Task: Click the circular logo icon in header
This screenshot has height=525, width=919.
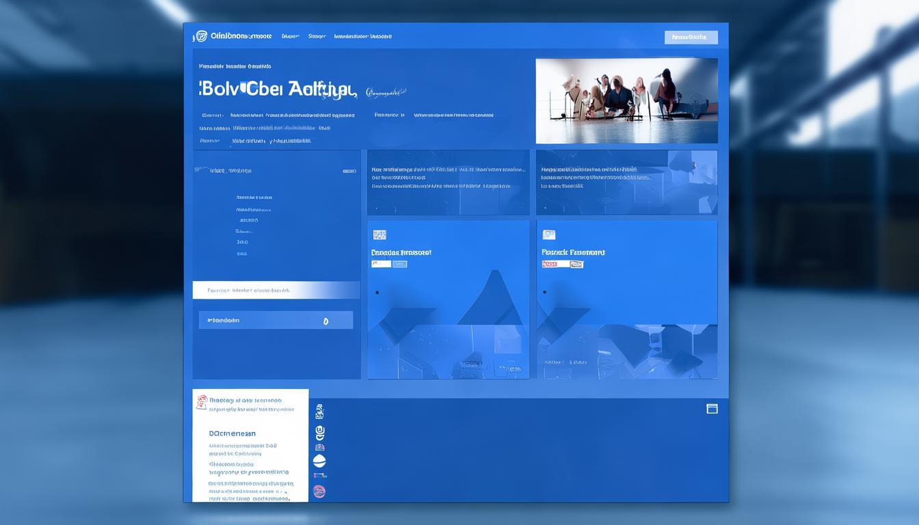Action: coord(201,36)
